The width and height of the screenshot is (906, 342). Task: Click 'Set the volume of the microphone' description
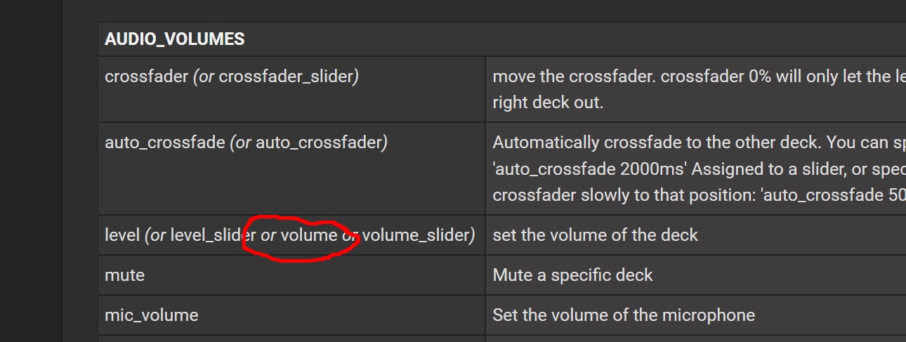(x=624, y=315)
